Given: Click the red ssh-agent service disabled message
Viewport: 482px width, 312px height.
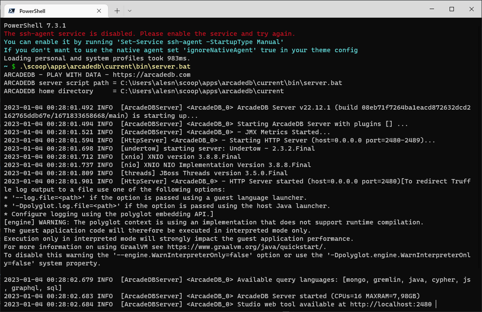Looking at the screenshot, I should pos(150,34).
